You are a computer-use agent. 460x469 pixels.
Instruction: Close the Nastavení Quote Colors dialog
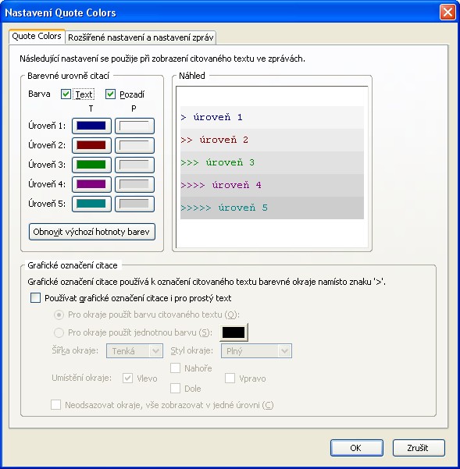pyautogui.click(x=448, y=12)
